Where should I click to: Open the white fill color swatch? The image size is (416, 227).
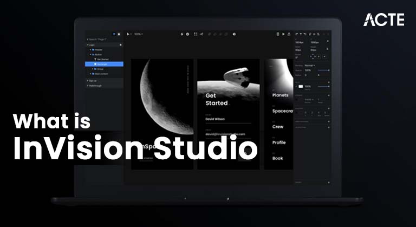301,86
